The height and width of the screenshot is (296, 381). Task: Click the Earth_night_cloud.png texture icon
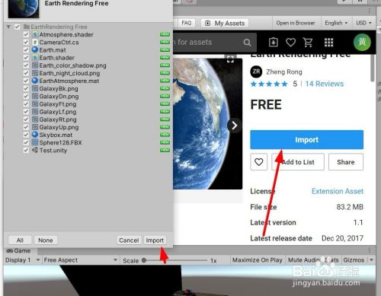point(35,73)
